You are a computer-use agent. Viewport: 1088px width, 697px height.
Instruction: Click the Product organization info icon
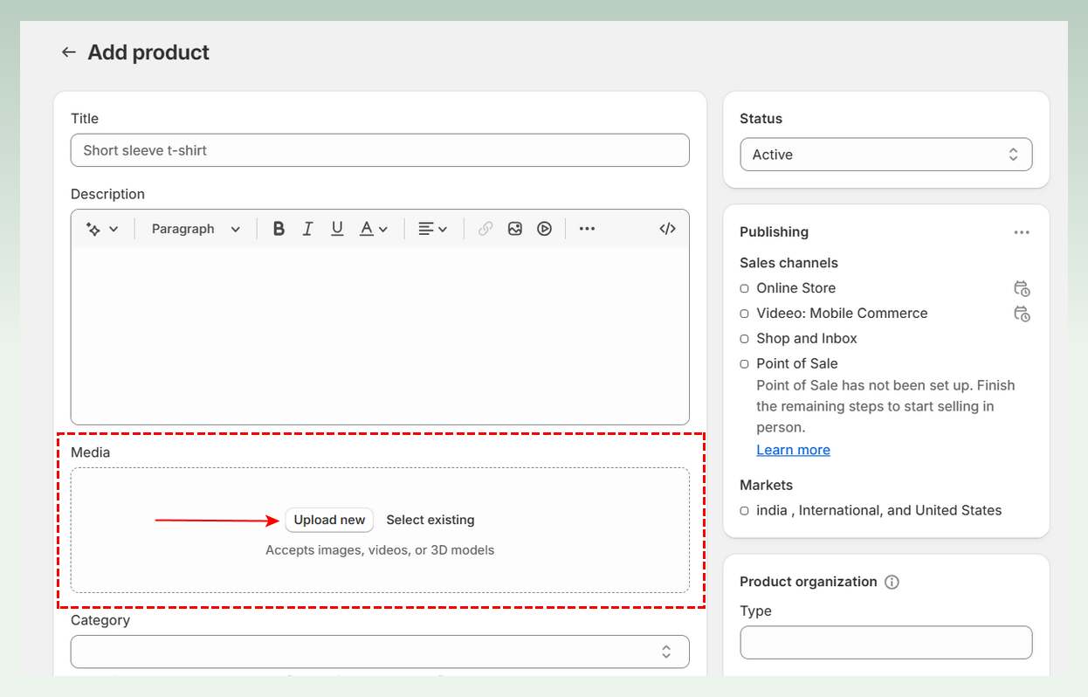click(892, 582)
